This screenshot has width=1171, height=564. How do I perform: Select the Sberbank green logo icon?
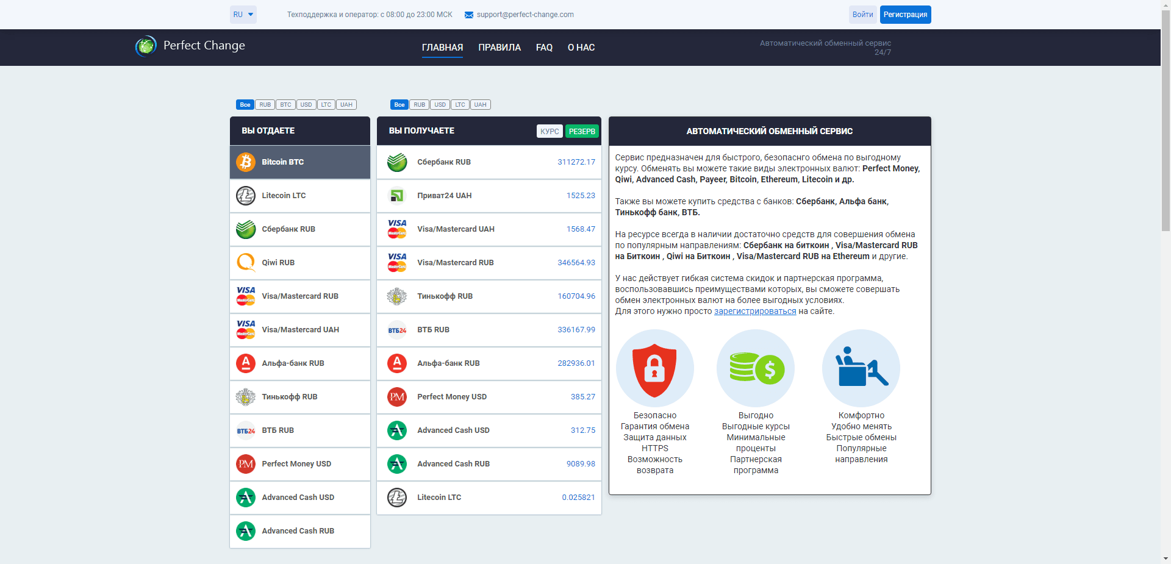point(246,229)
